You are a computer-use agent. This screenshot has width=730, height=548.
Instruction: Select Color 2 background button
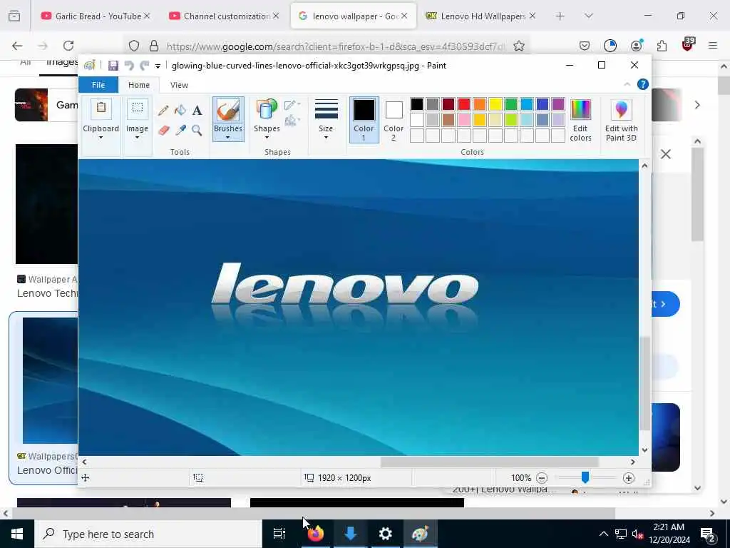pos(394,120)
